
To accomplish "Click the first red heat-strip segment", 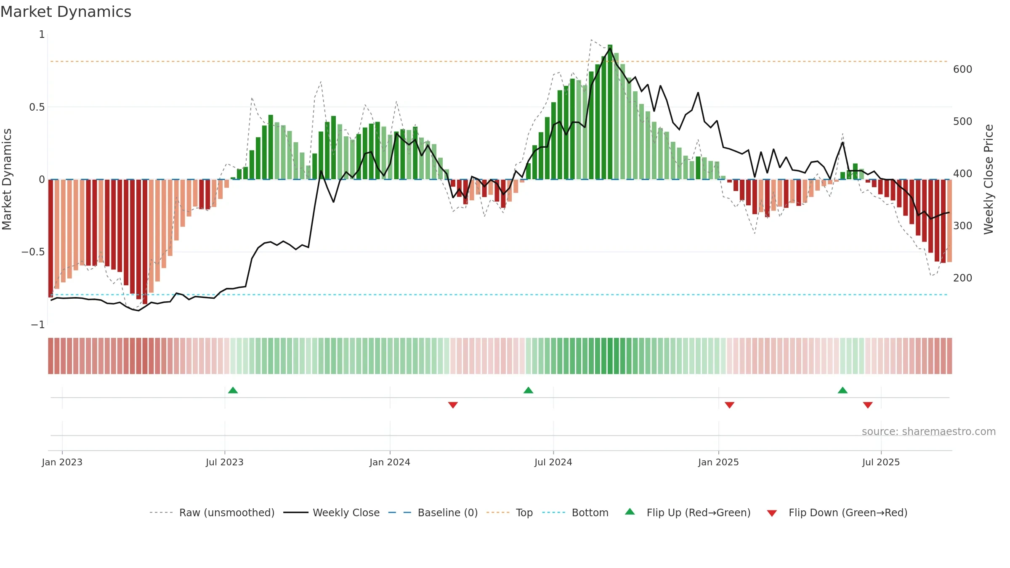I will tap(50, 356).
